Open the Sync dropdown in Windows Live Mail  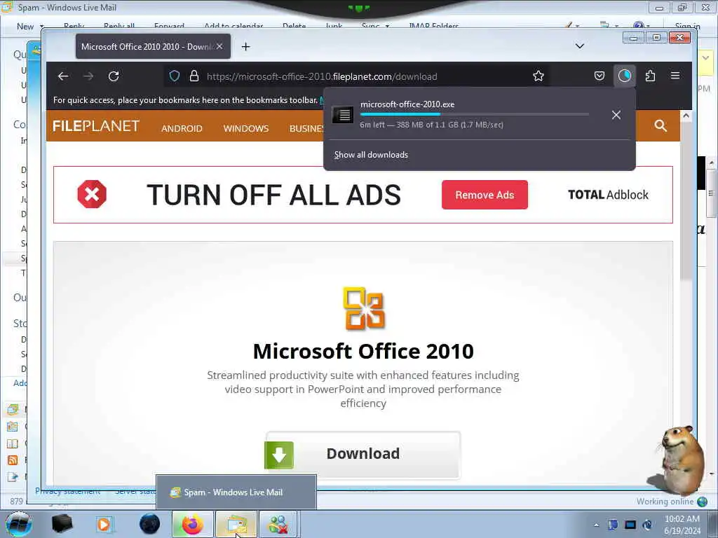pos(375,26)
